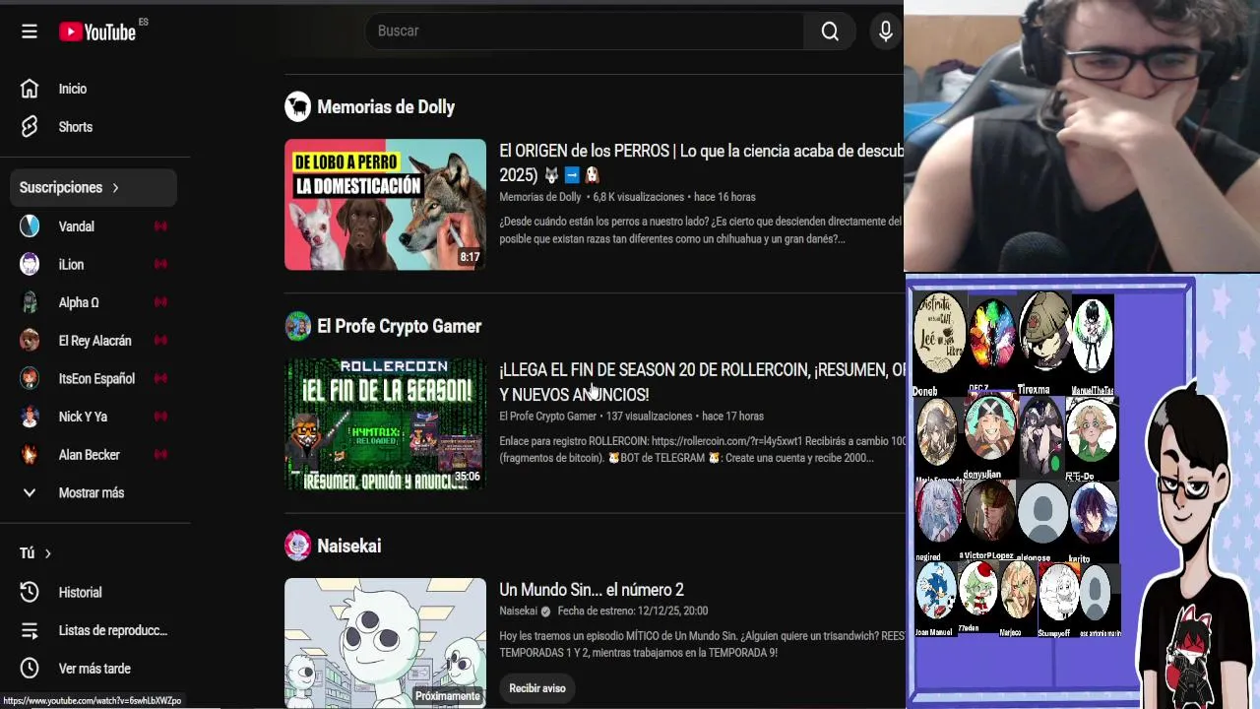
Task: Open Memorias de Dolly channel heading
Action: [x=386, y=107]
